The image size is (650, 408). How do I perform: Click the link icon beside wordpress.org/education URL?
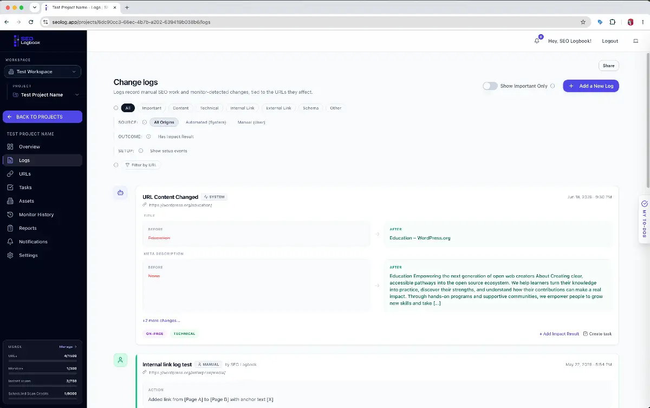click(x=145, y=205)
